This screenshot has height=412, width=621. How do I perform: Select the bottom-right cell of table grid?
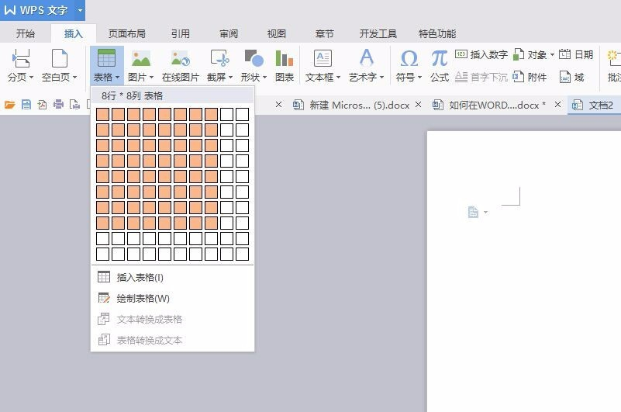[242, 254]
